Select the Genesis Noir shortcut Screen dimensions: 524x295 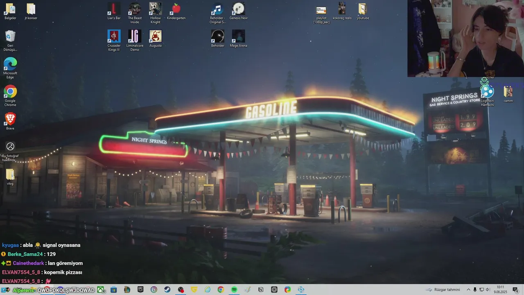coord(238,11)
